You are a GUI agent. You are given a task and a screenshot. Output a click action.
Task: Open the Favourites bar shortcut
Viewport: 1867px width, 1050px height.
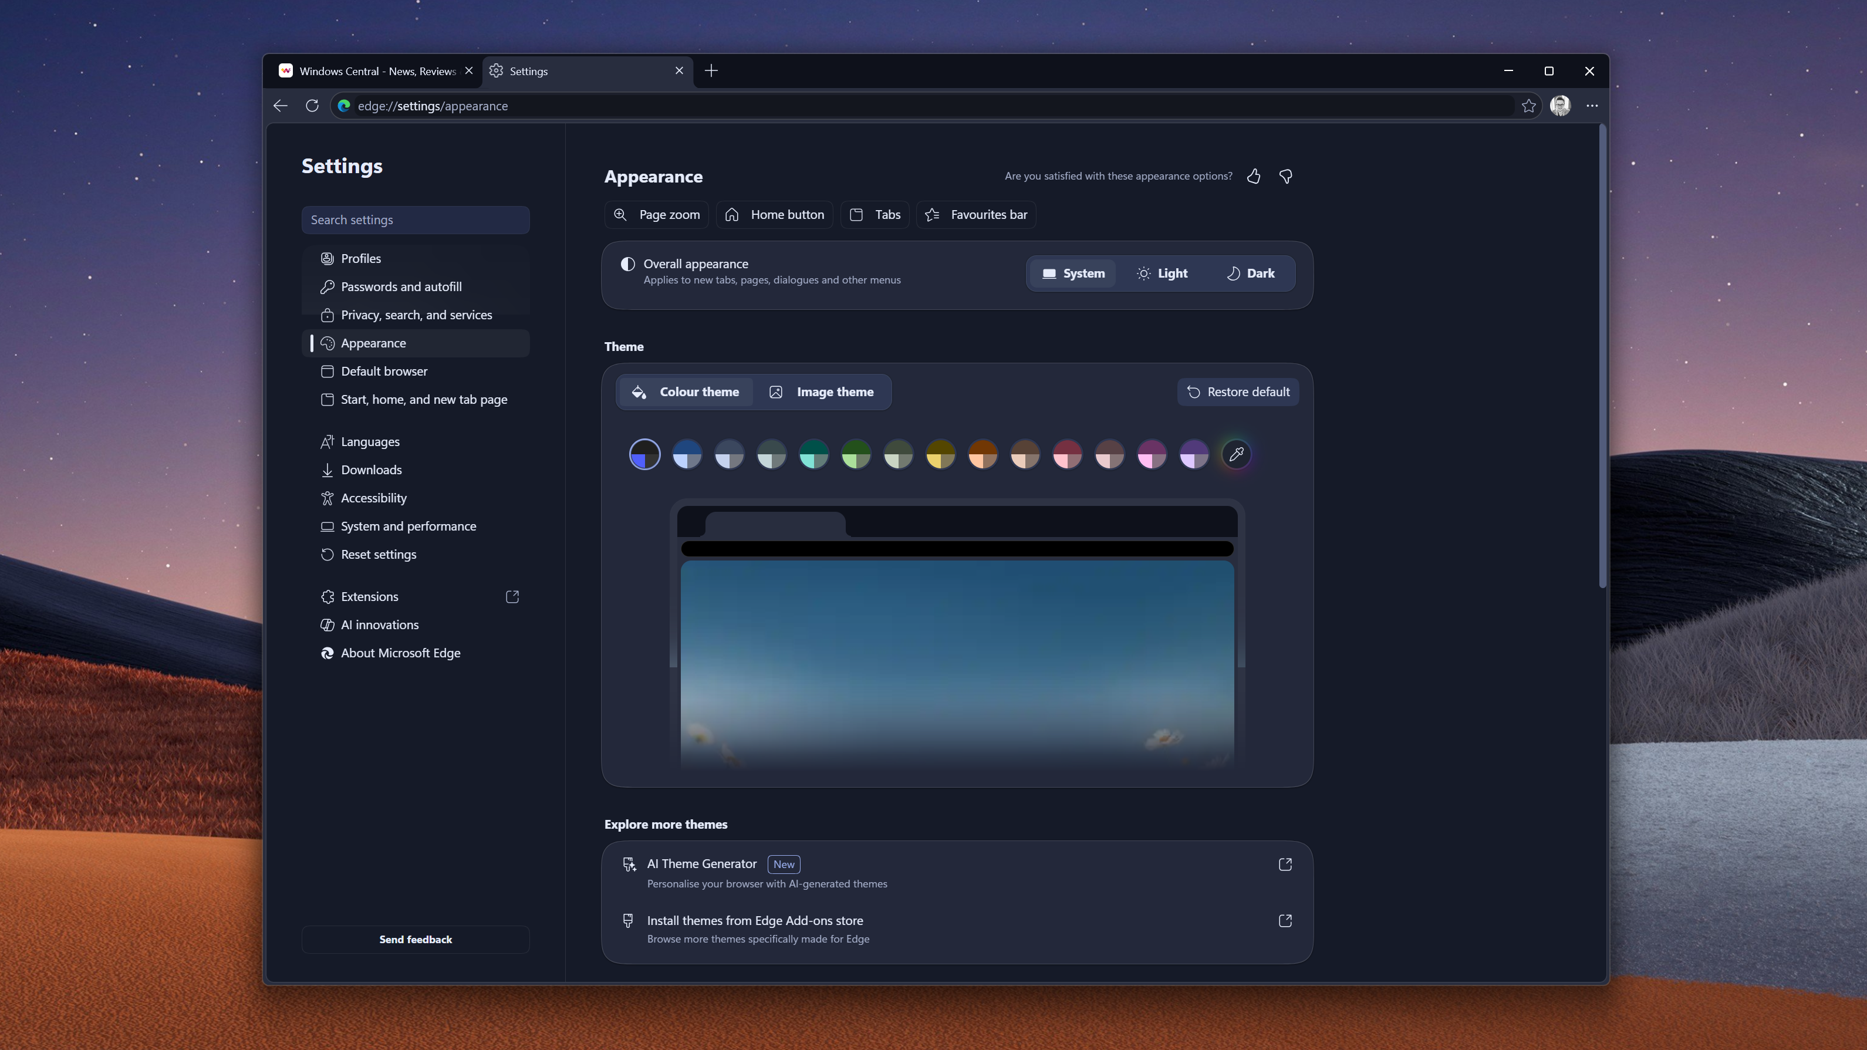tap(976, 214)
